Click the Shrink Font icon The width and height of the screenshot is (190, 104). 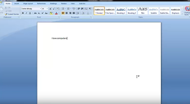tap(54, 9)
